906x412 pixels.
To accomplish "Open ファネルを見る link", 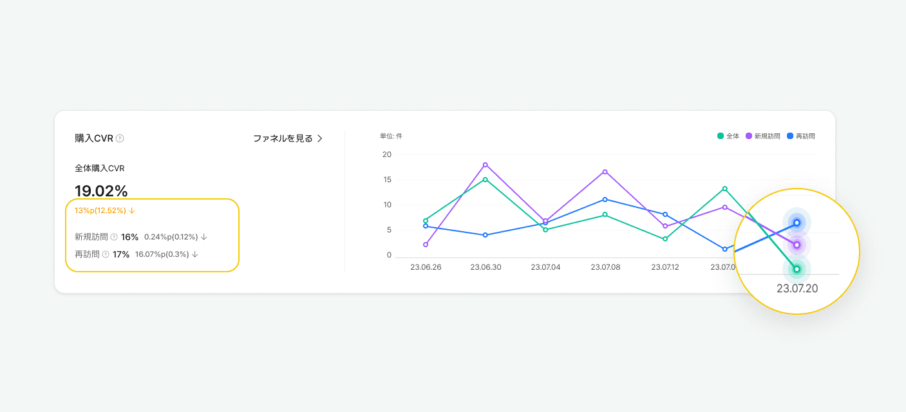I will (288, 138).
